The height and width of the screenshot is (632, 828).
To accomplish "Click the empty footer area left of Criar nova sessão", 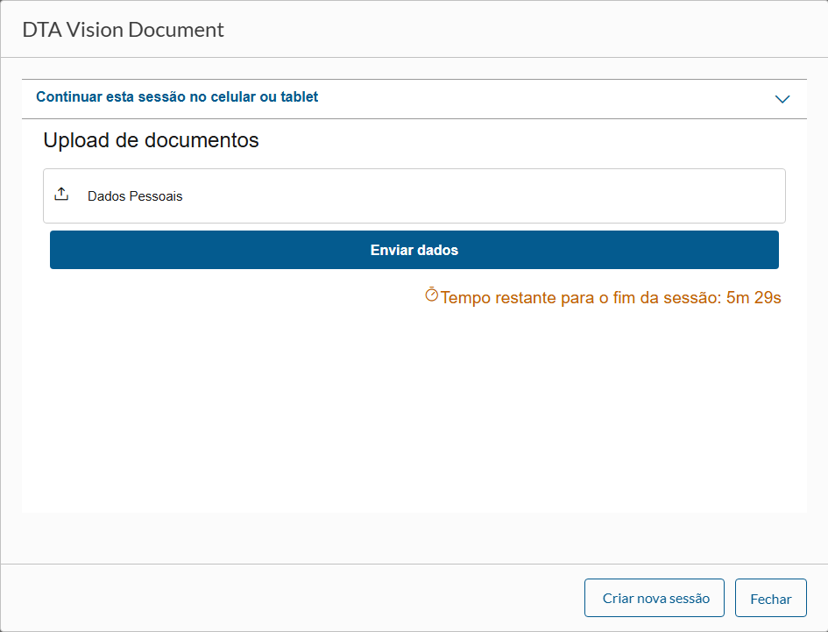I will [x=289, y=599].
